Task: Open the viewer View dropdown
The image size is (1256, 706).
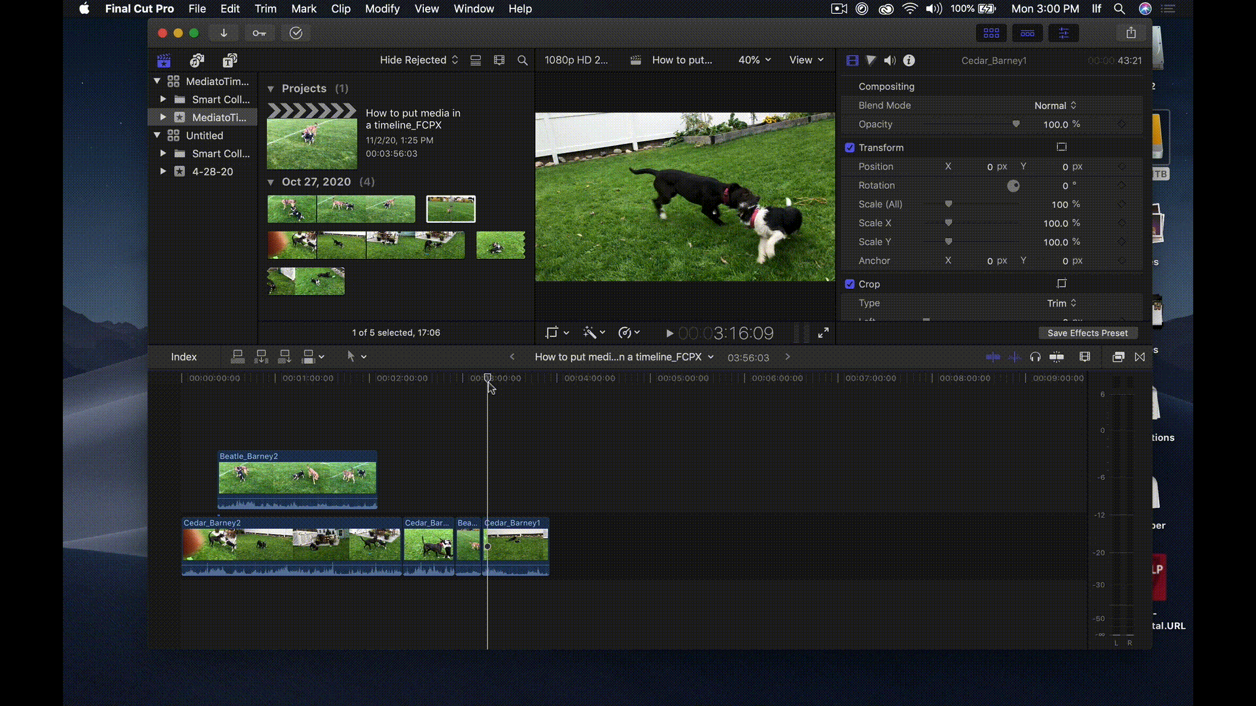Action: tap(807, 60)
